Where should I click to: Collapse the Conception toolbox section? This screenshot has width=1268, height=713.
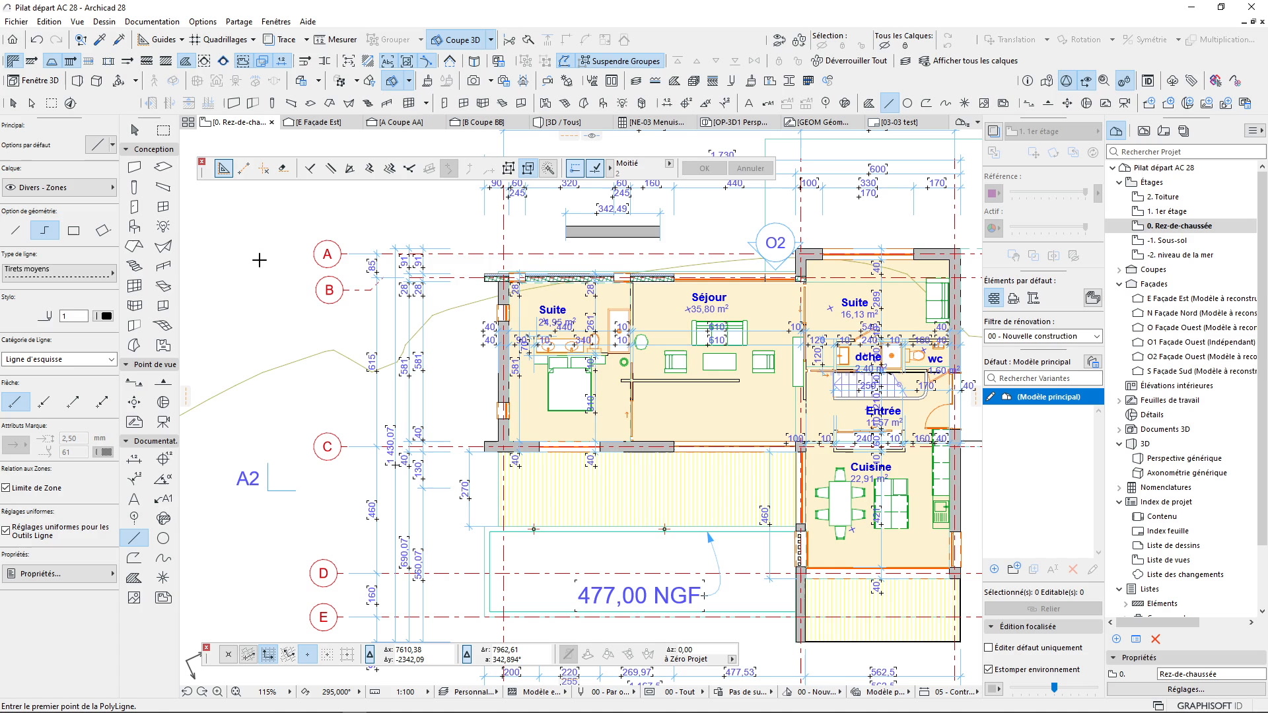pos(125,149)
